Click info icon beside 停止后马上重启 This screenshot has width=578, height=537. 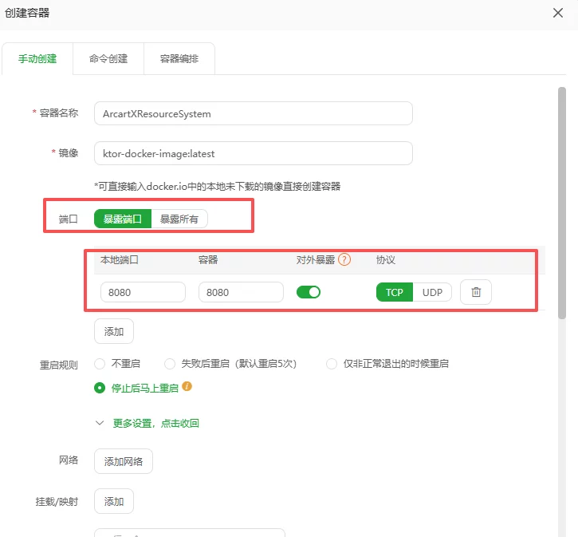click(187, 387)
